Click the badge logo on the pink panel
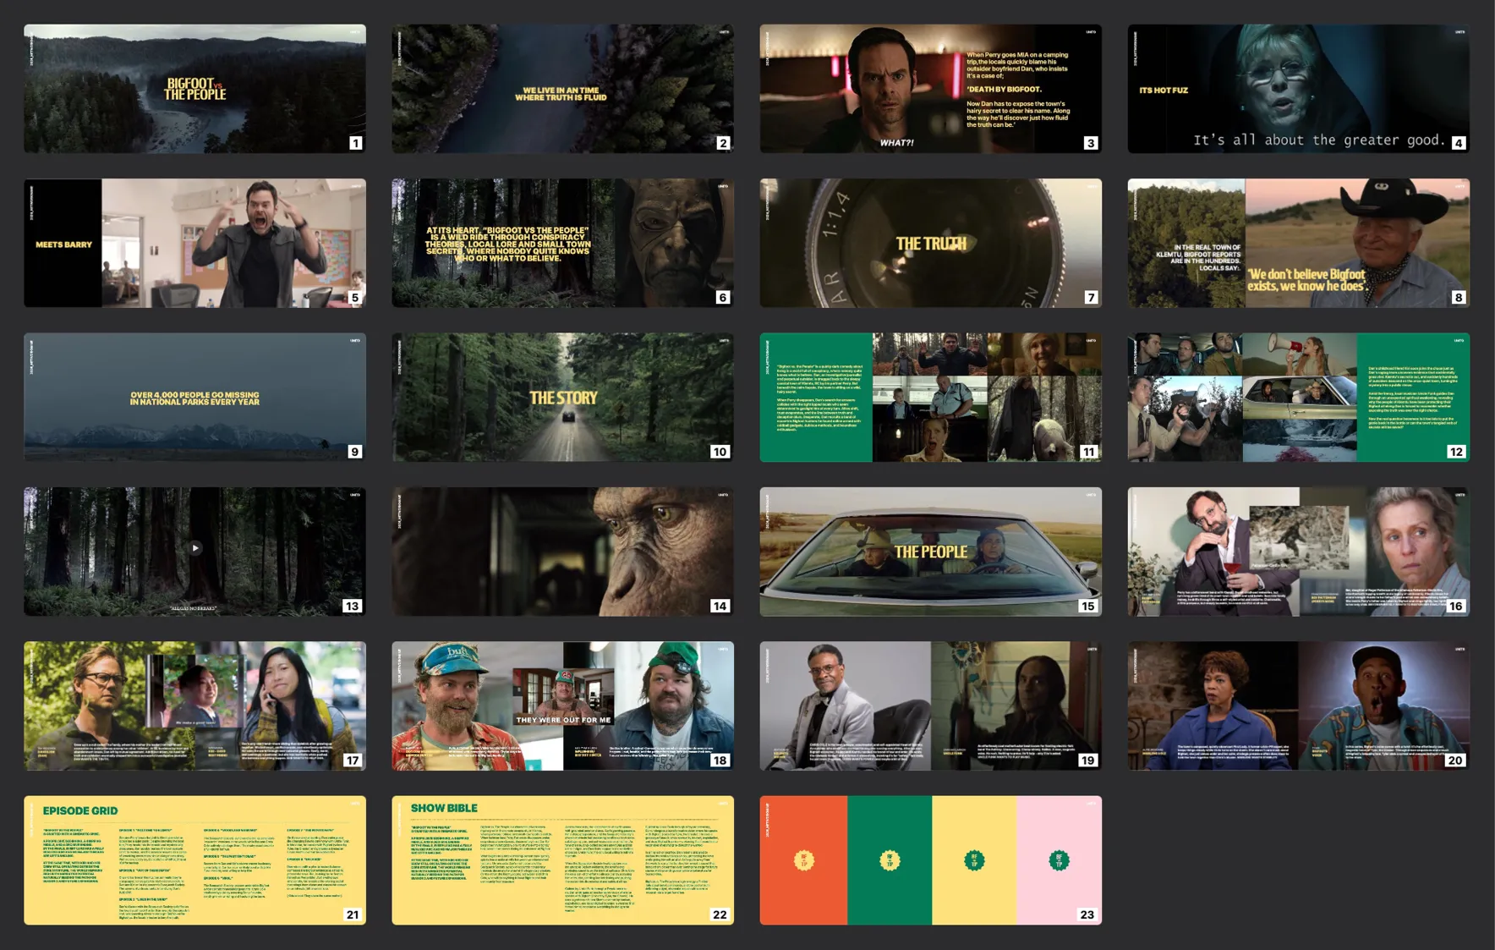The image size is (1495, 950). (x=1059, y=860)
